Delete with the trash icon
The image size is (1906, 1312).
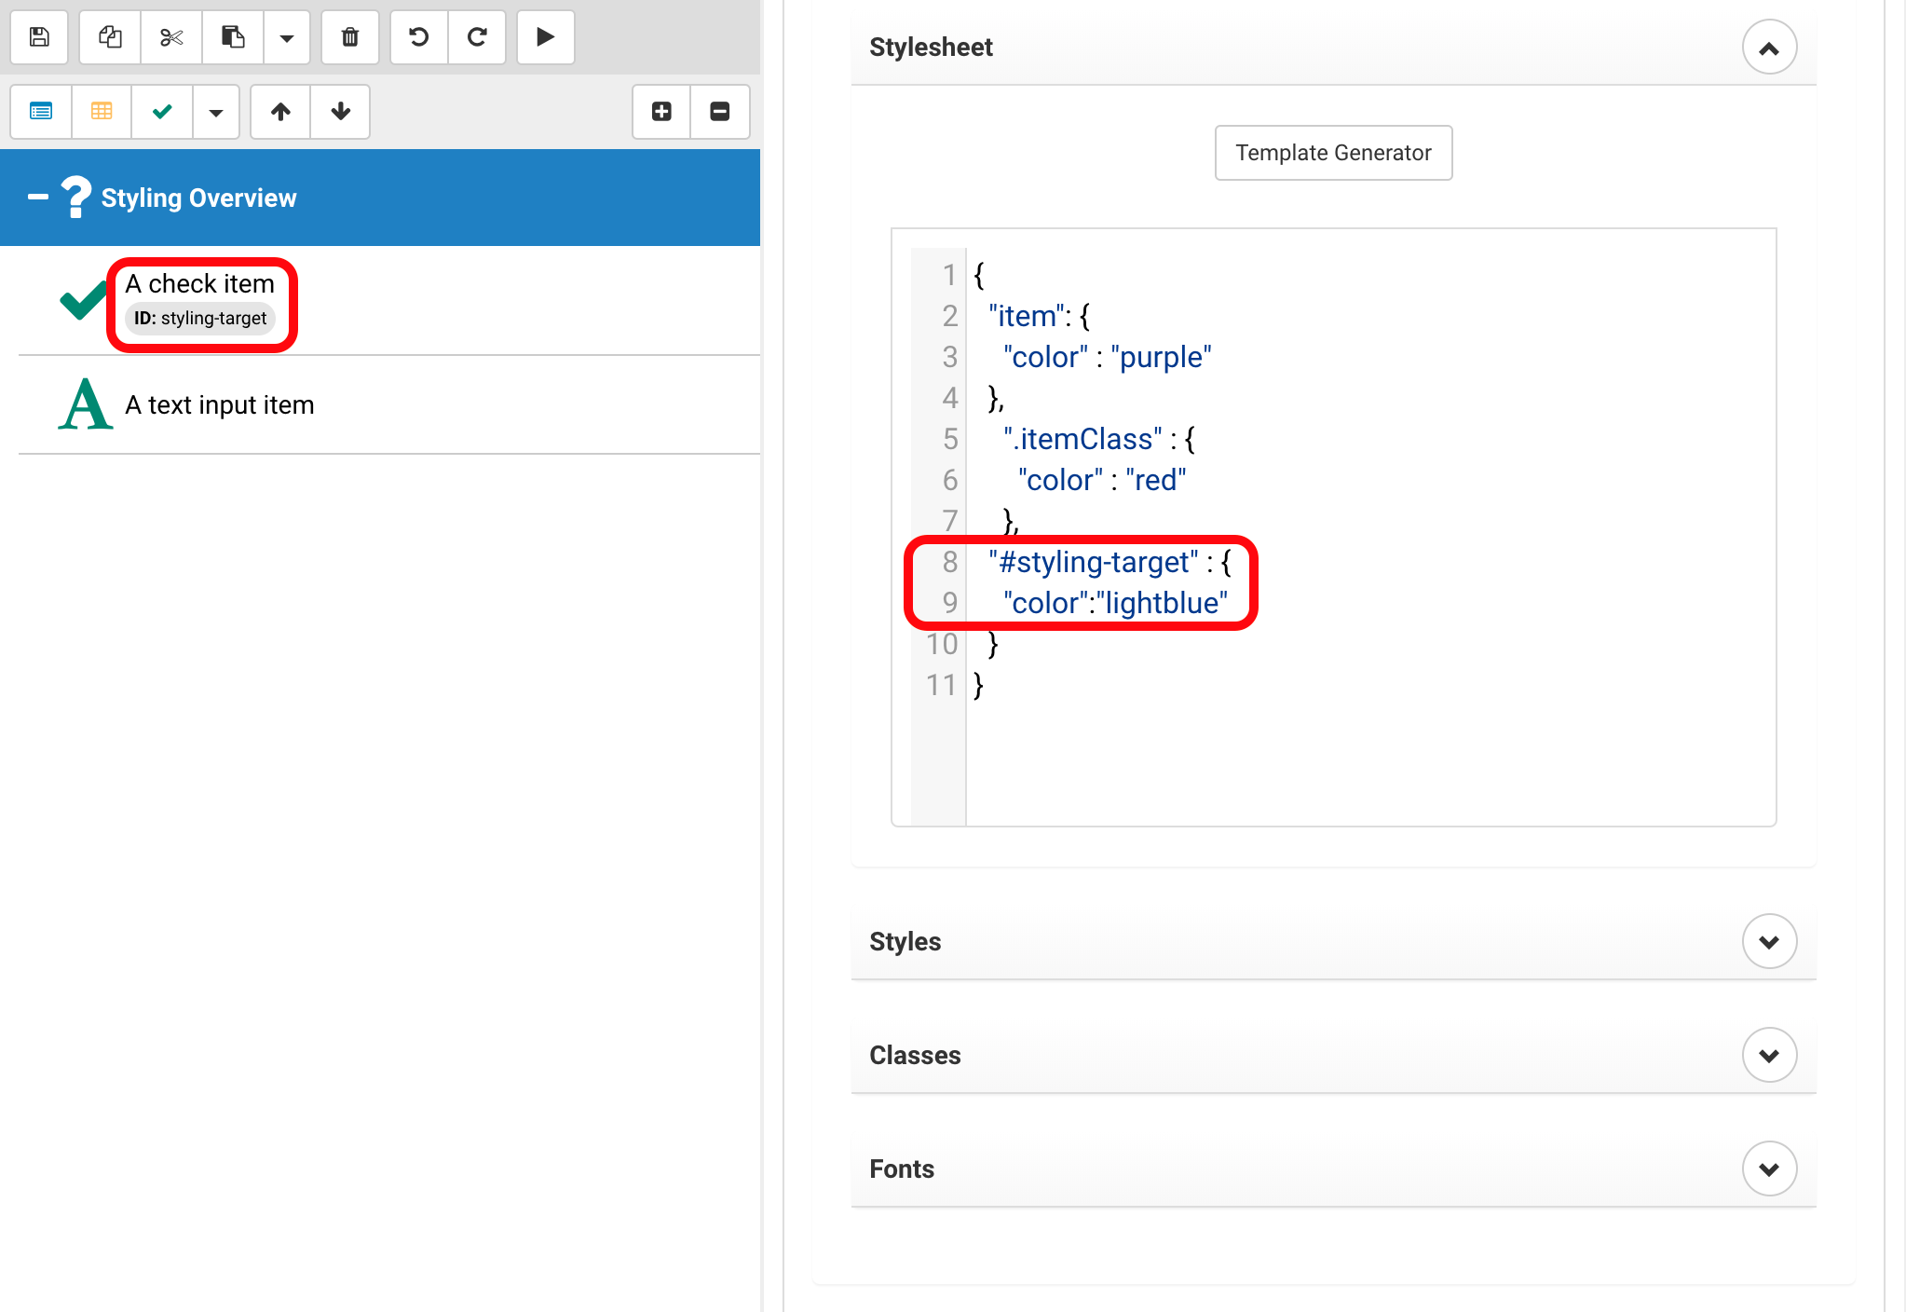point(349,37)
